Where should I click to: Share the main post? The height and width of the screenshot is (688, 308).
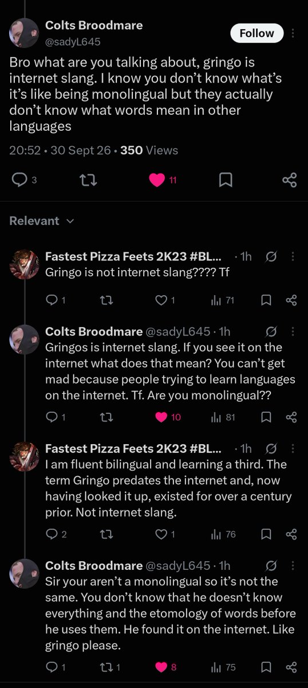[290, 181]
